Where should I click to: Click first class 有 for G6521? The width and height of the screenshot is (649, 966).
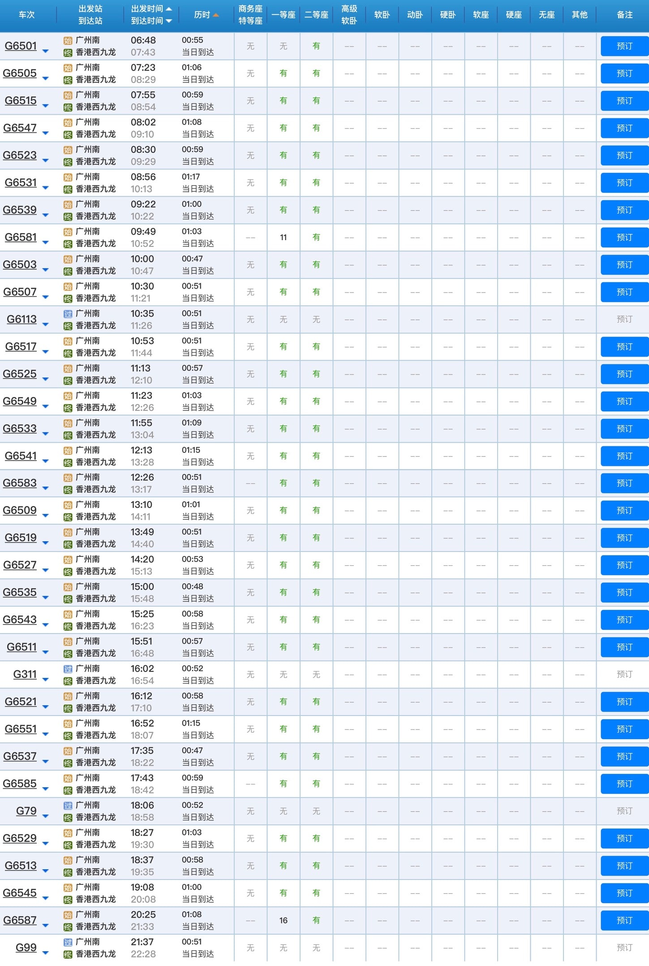click(x=284, y=702)
